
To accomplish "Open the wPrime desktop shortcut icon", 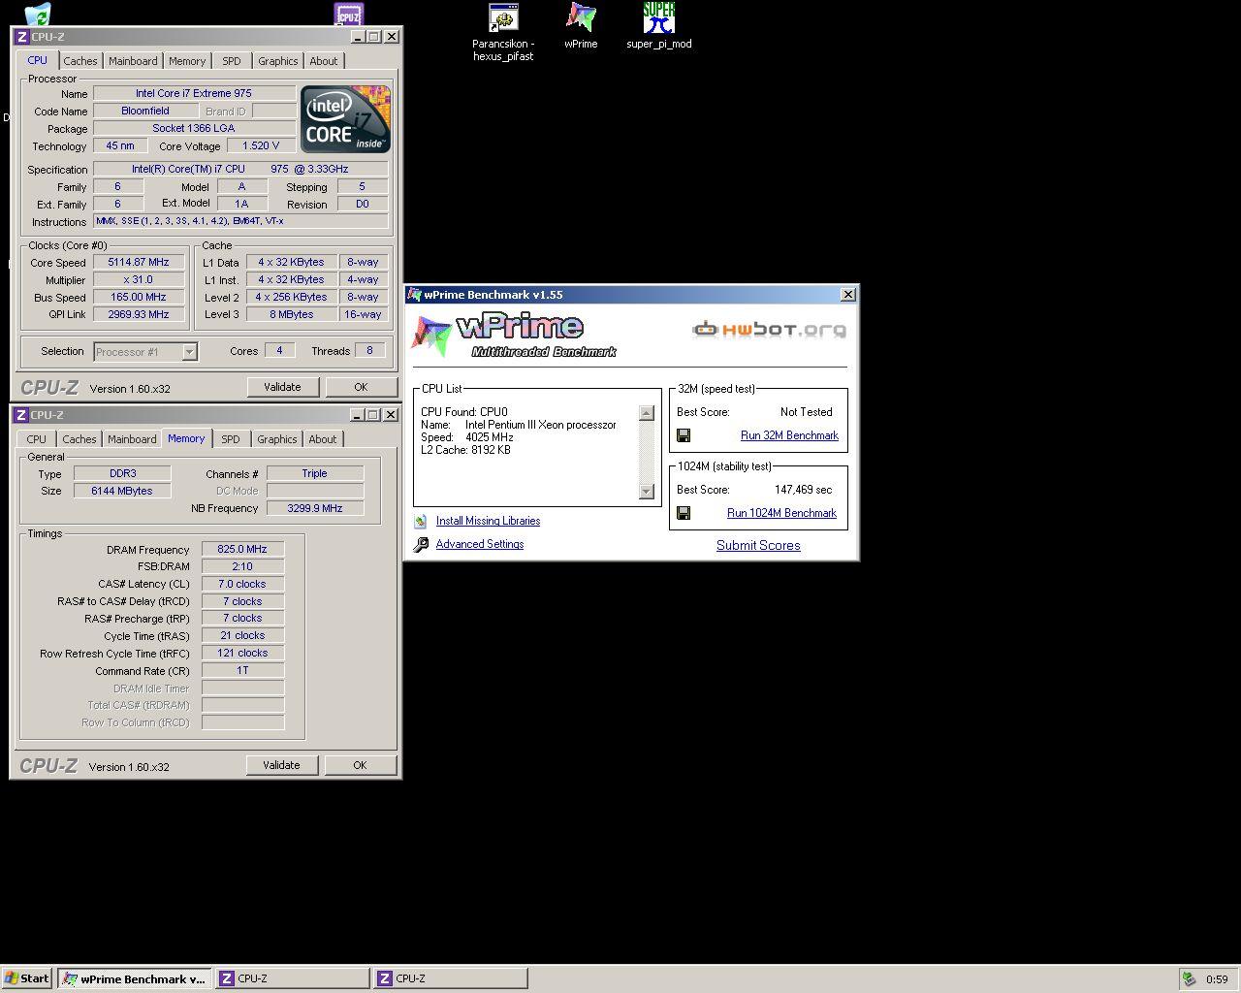I will 581,17.
